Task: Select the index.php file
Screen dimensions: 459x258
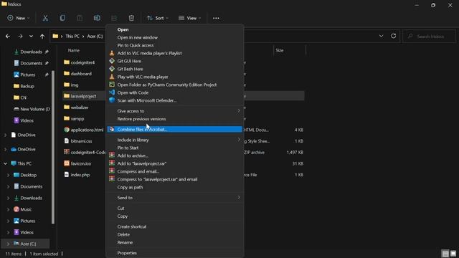Action: (x=77, y=175)
